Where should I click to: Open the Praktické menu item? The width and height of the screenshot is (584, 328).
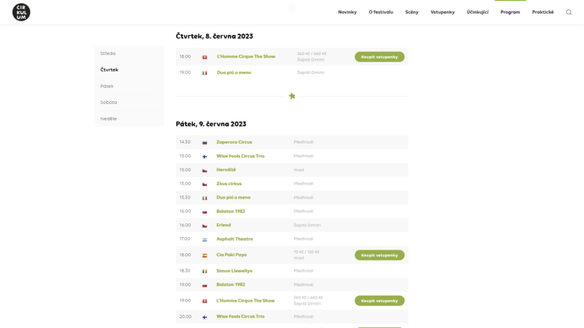pos(543,12)
